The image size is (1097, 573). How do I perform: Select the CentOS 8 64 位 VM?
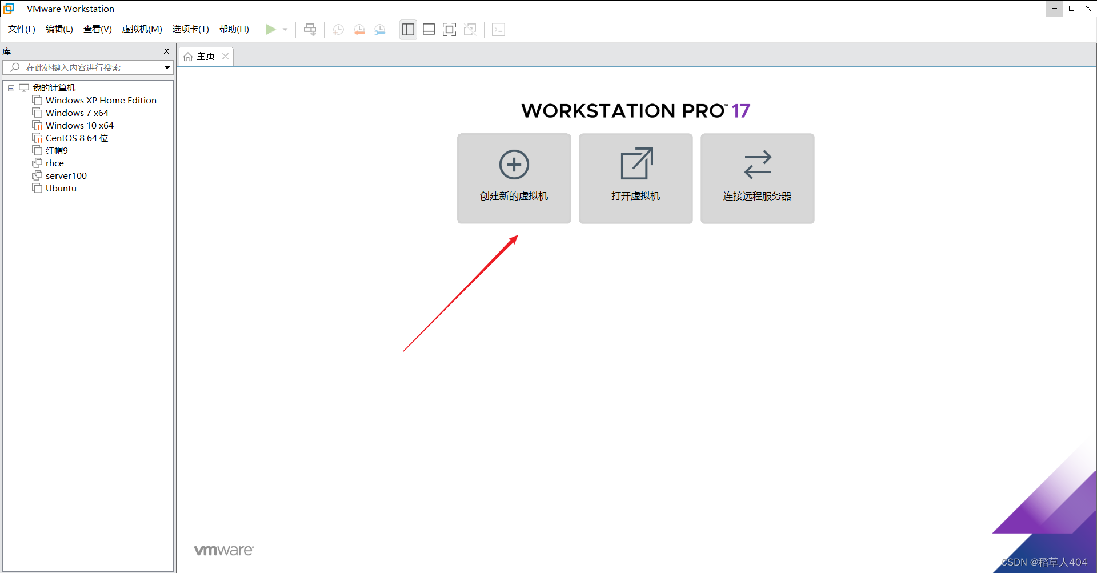(x=77, y=138)
